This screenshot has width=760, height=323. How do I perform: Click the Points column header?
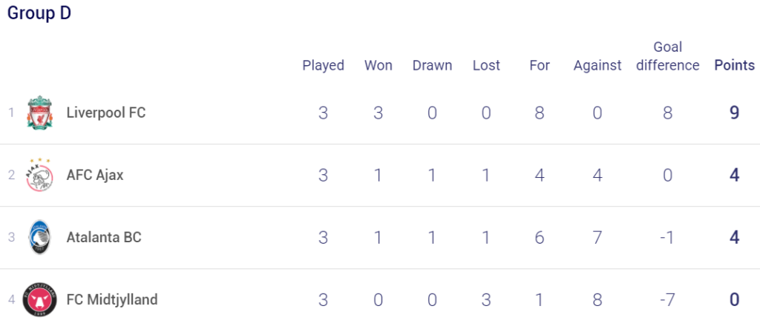(x=735, y=65)
